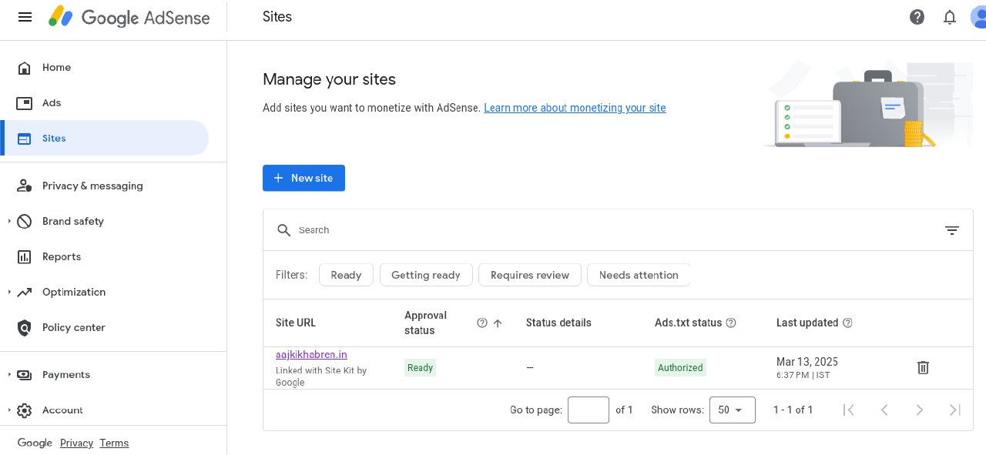Click the Policy center shield icon
The width and height of the screenshot is (986, 455).
click(25, 328)
